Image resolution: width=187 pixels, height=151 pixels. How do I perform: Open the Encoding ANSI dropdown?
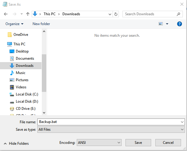(x=99, y=143)
